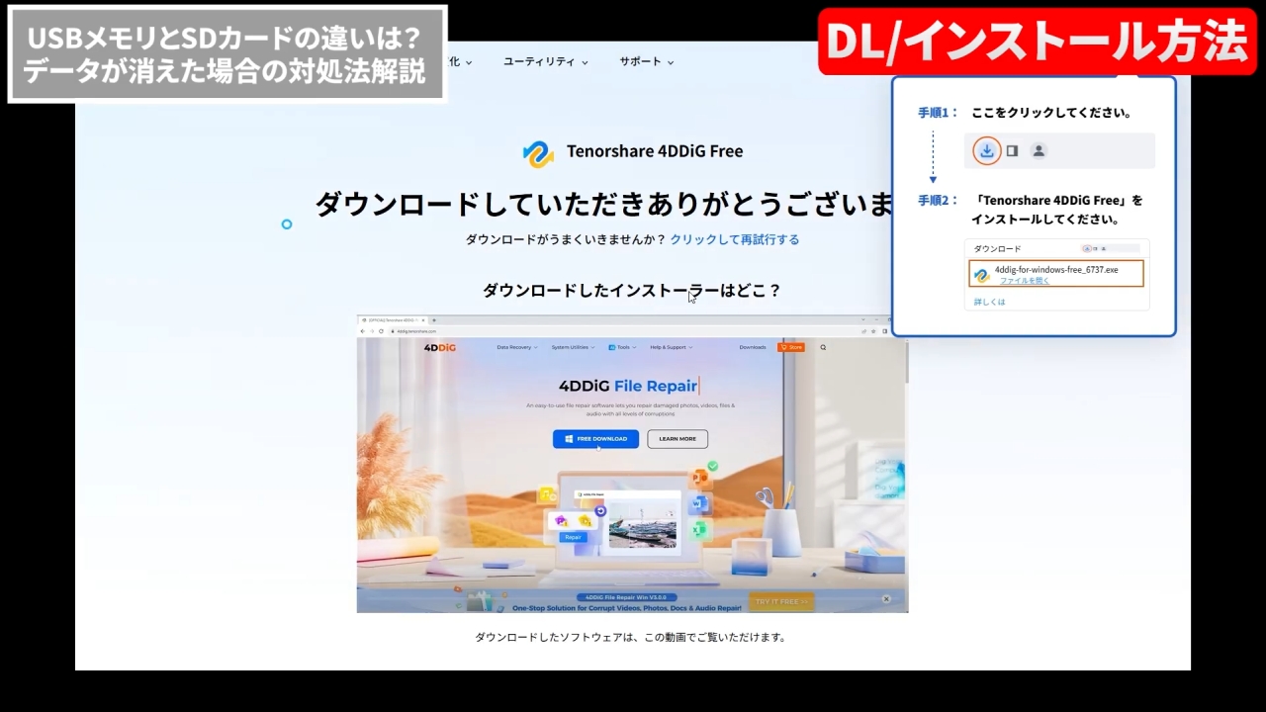Close the bottom promo banner
The width and height of the screenshot is (1266, 712).
[886, 598]
